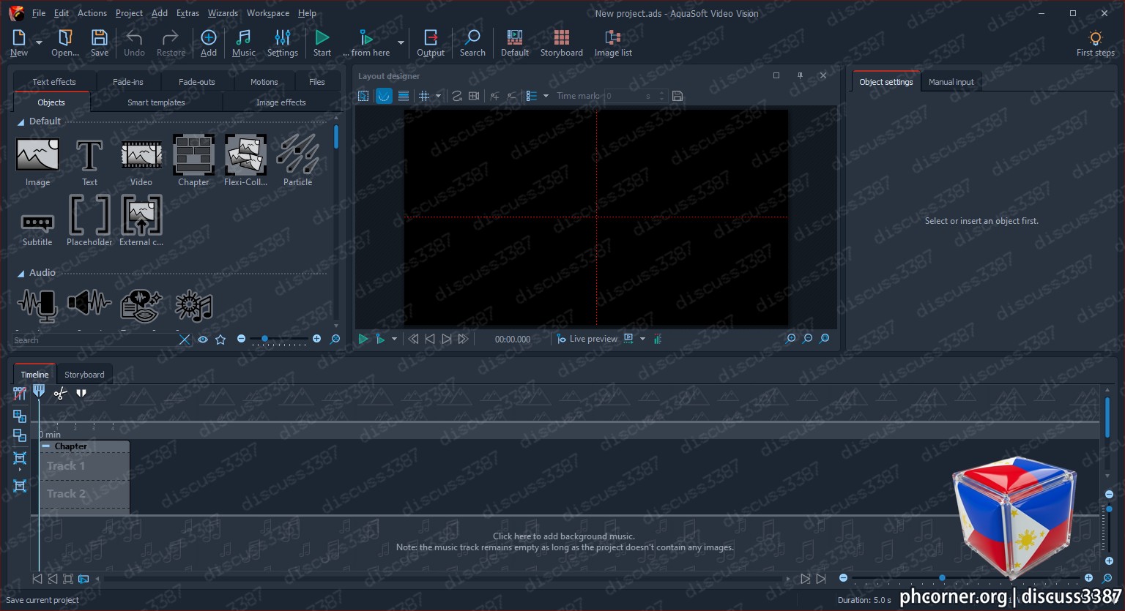Switch to the Manual input tab

click(x=951, y=82)
